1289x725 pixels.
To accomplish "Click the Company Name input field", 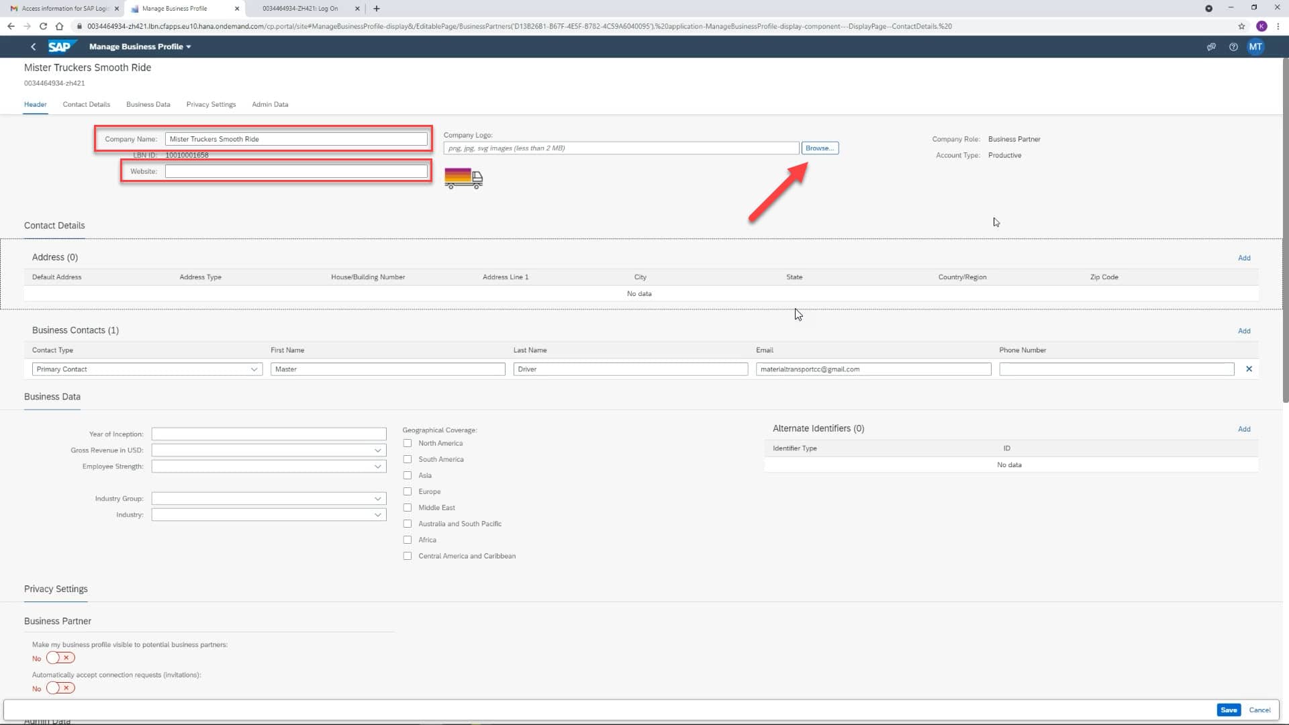I will point(296,139).
